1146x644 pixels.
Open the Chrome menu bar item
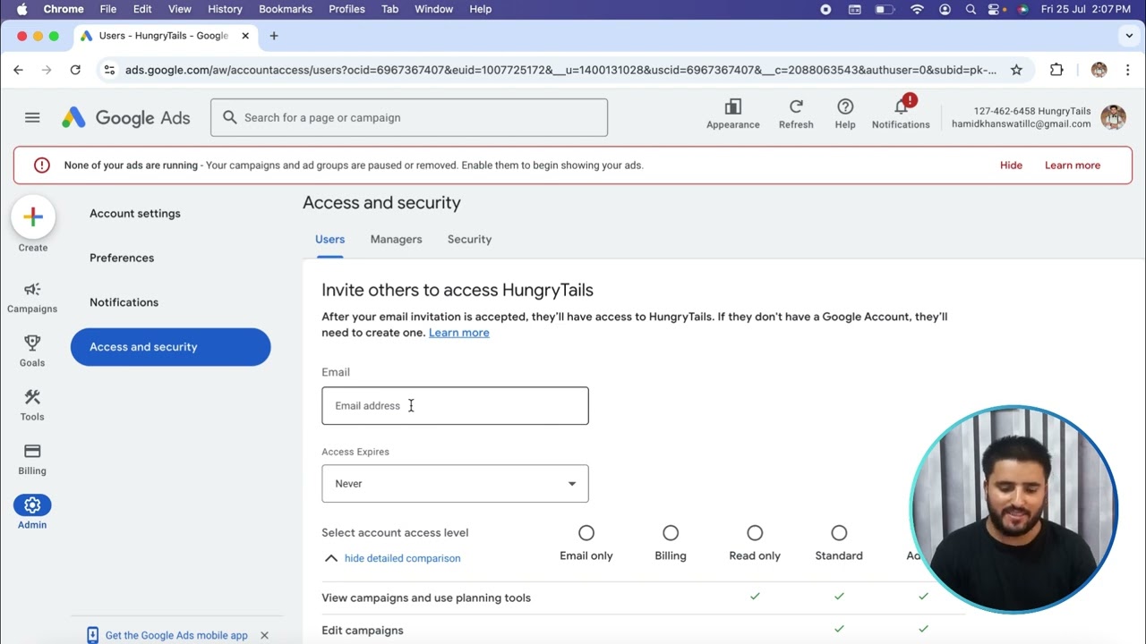point(64,9)
